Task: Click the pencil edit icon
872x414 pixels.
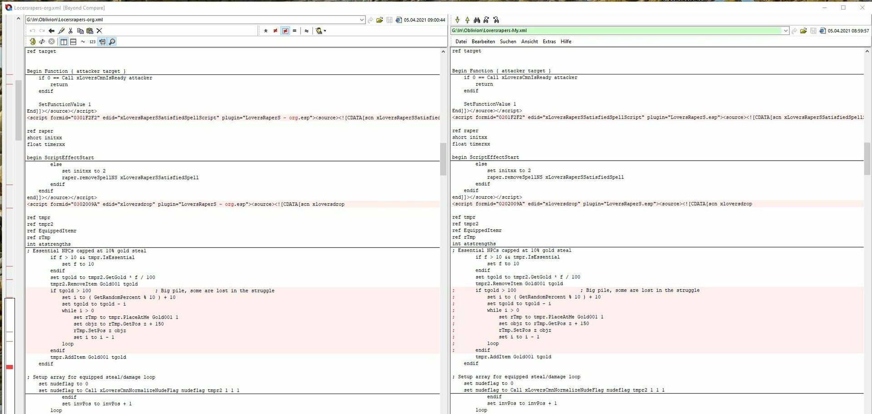Action: pyautogui.click(x=61, y=31)
